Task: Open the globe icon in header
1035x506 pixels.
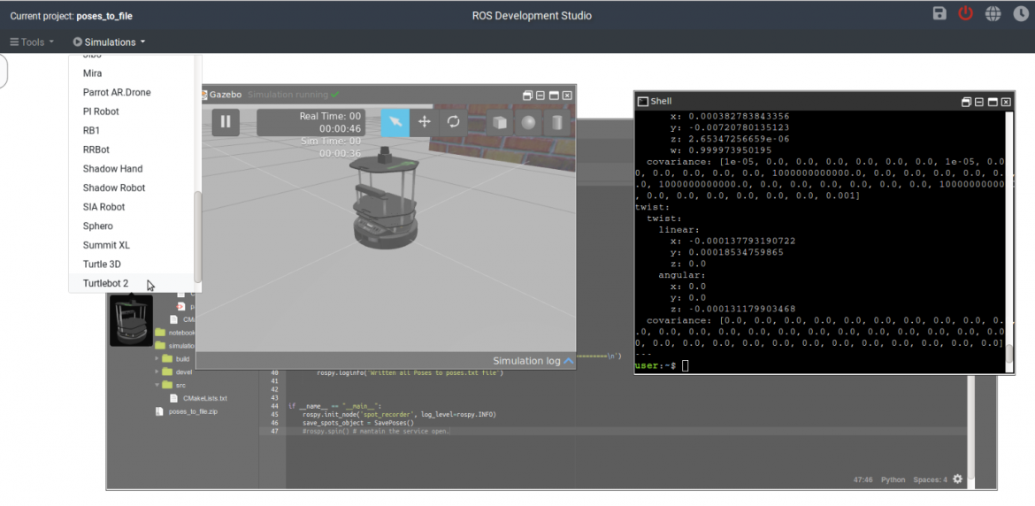Action: pyautogui.click(x=993, y=14)
